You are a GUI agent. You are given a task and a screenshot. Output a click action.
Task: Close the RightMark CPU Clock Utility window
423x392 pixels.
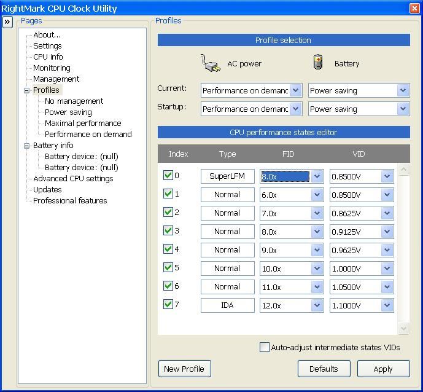click(x=414, y=9)
